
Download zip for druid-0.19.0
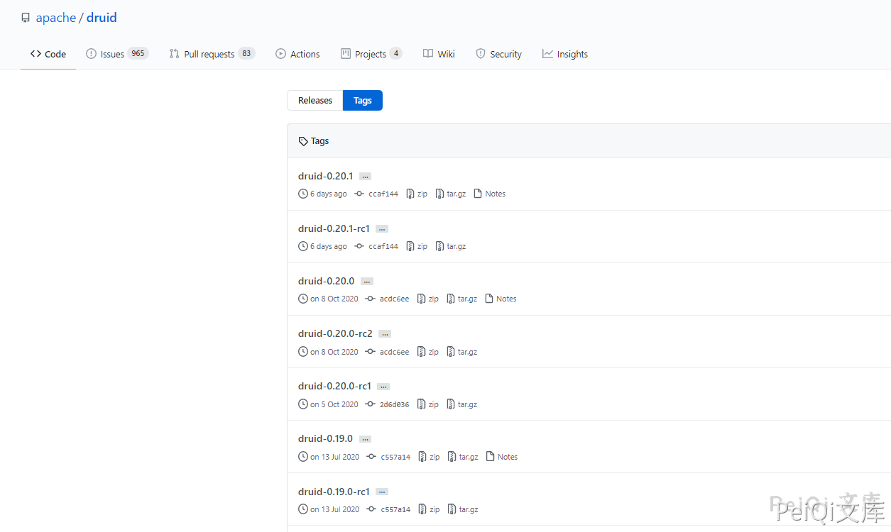(429, 457)
